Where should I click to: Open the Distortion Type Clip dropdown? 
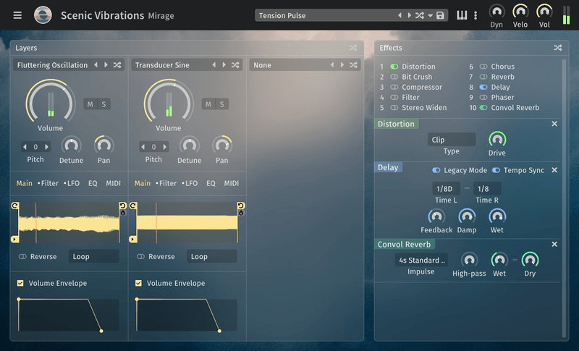tap(451, 140)
